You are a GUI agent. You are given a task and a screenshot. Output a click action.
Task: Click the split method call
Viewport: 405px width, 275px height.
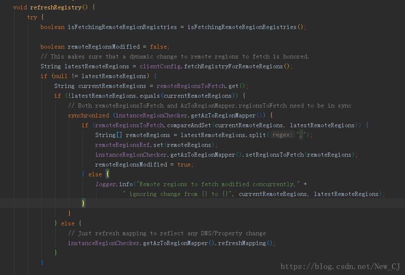pos(257,135)
